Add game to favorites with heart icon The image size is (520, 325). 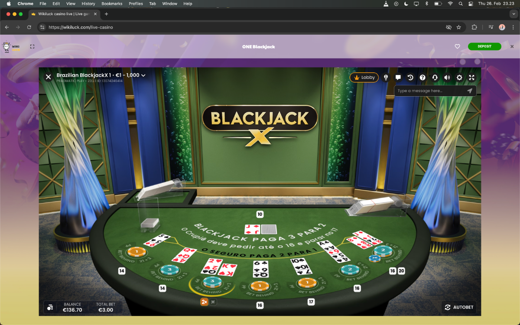[457, 47]
